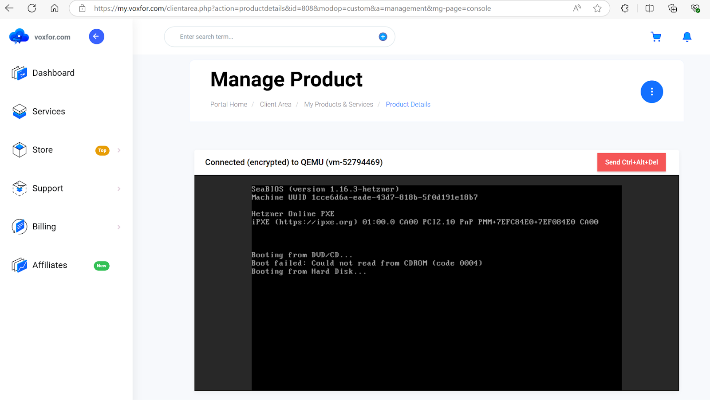Toggle the browser favorites star
Image resolution: width=710 pixels, height=400 pixels.
tap(597, 8)
